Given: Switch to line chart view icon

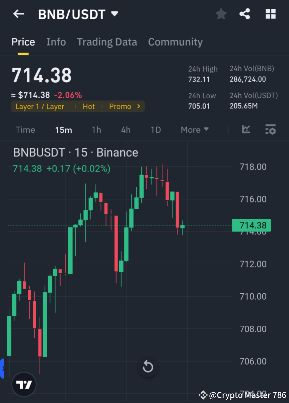Looking at the screenshot, I should pos(246,129).
